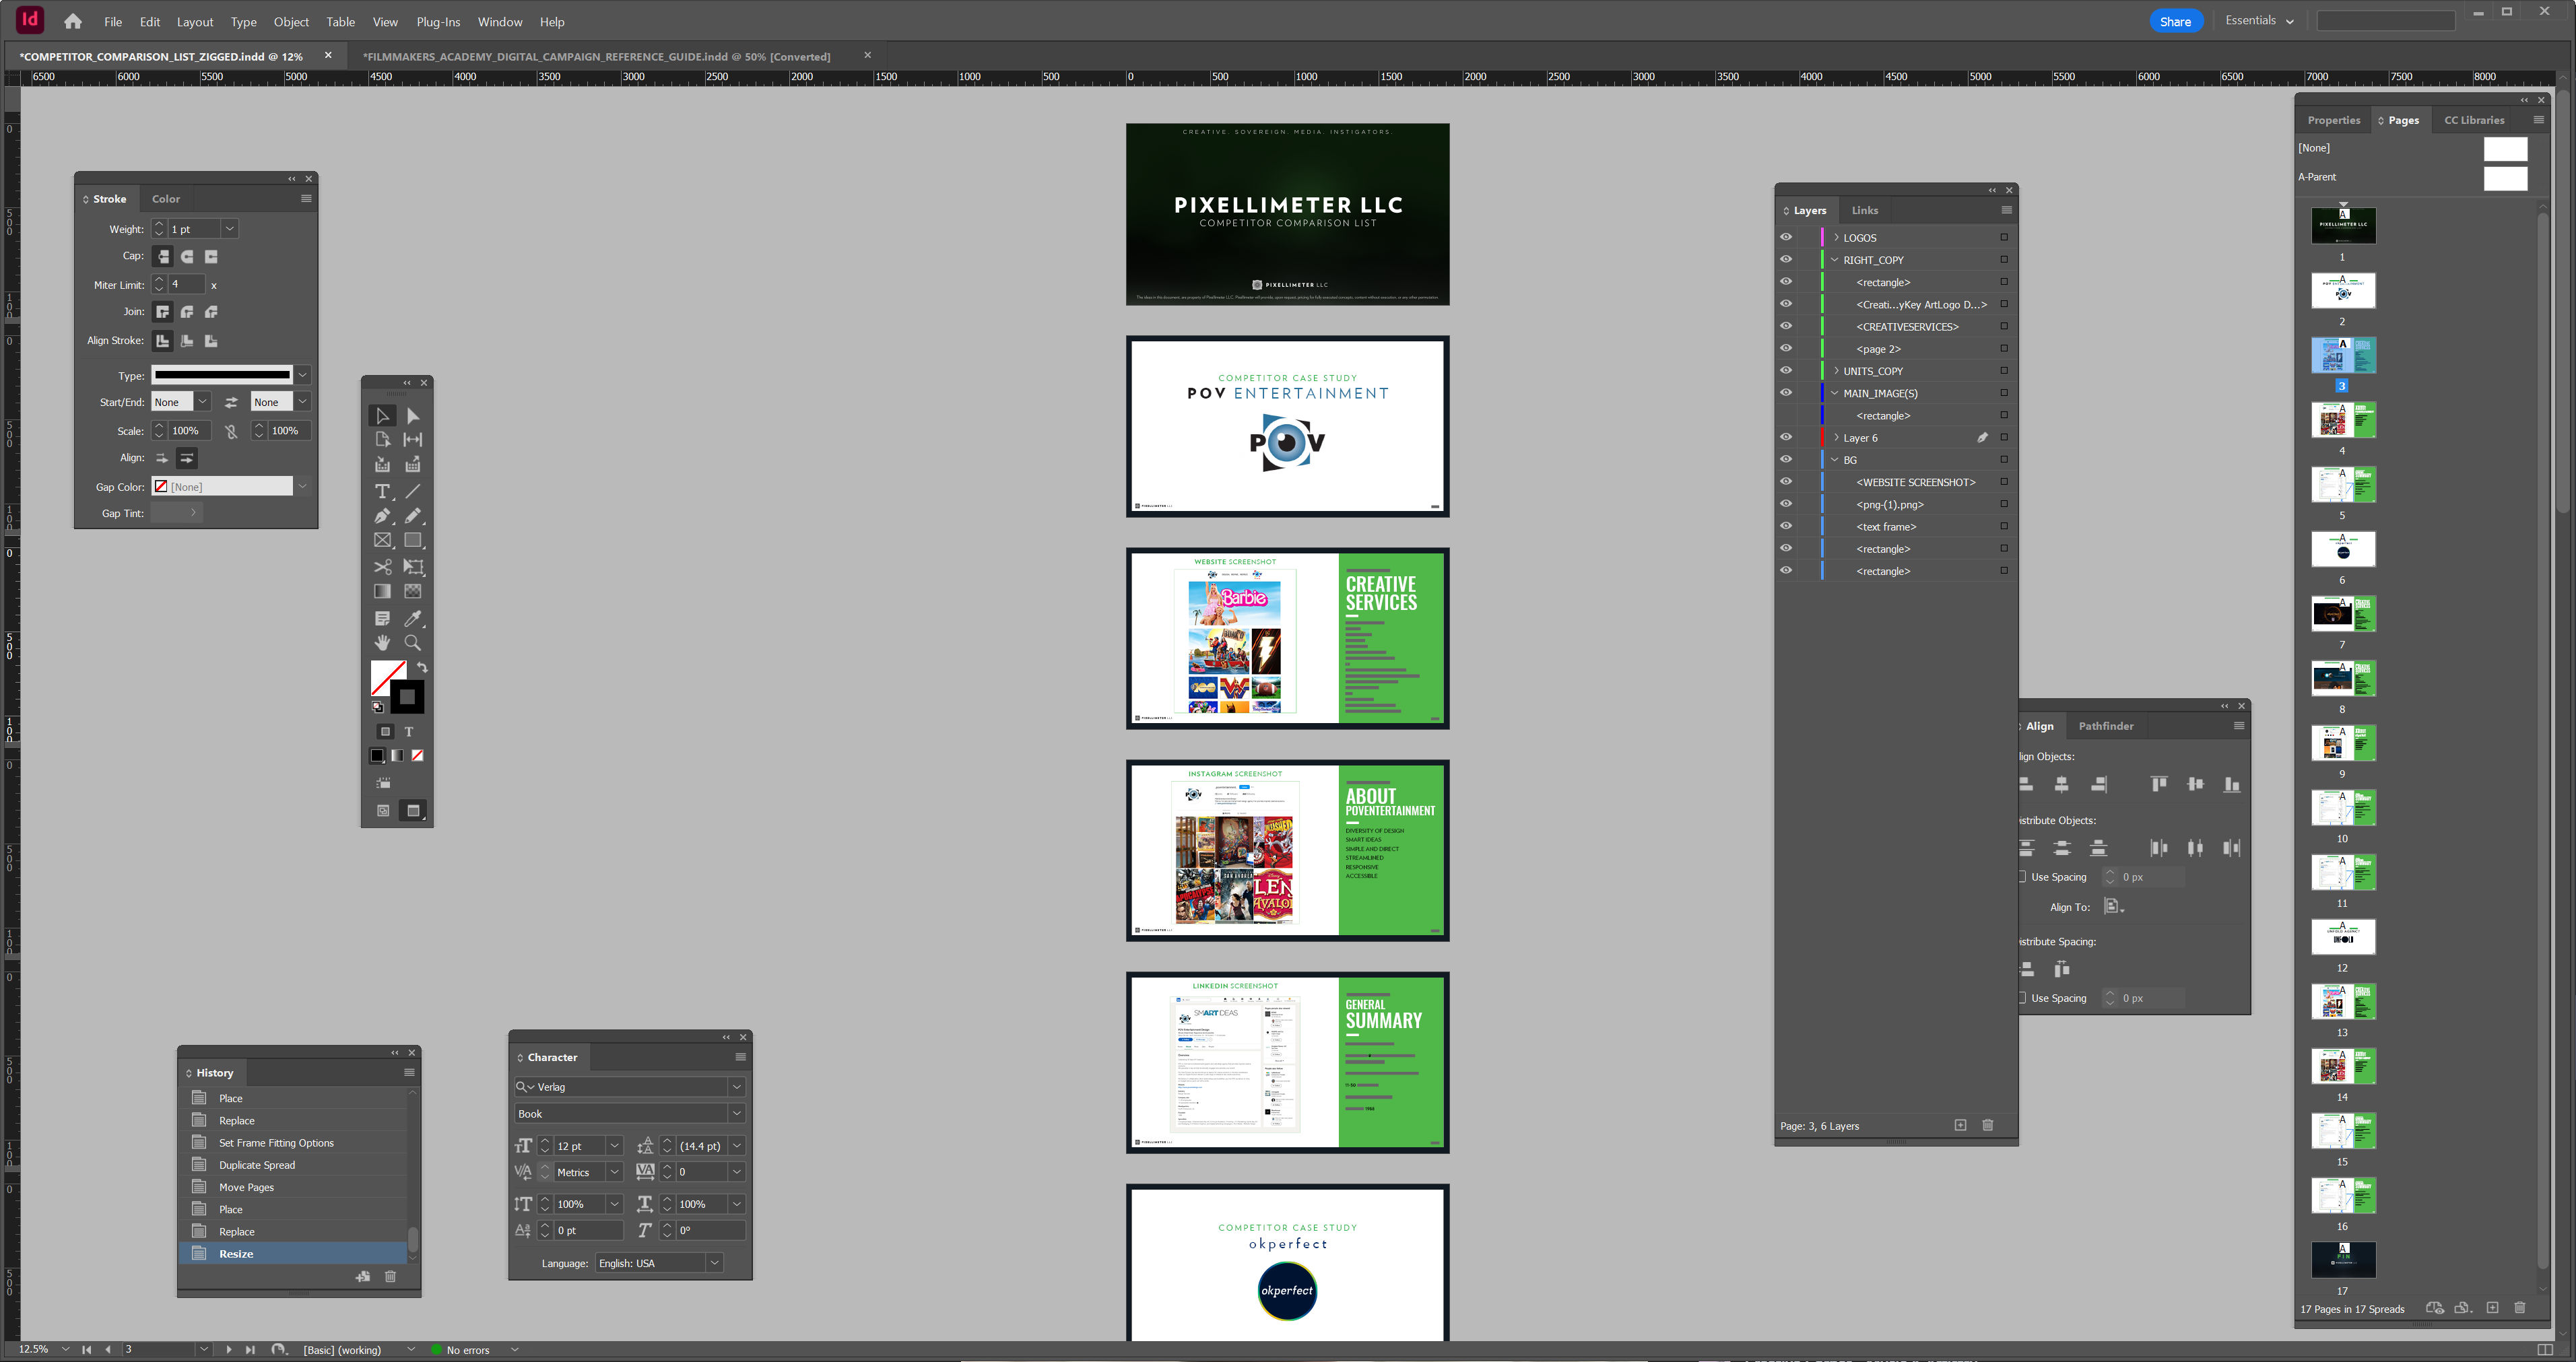The width and height of the screenshot is (2576, 1362).
Task: Click align bottom edges icon
Action: click(x=2232, y=784)
